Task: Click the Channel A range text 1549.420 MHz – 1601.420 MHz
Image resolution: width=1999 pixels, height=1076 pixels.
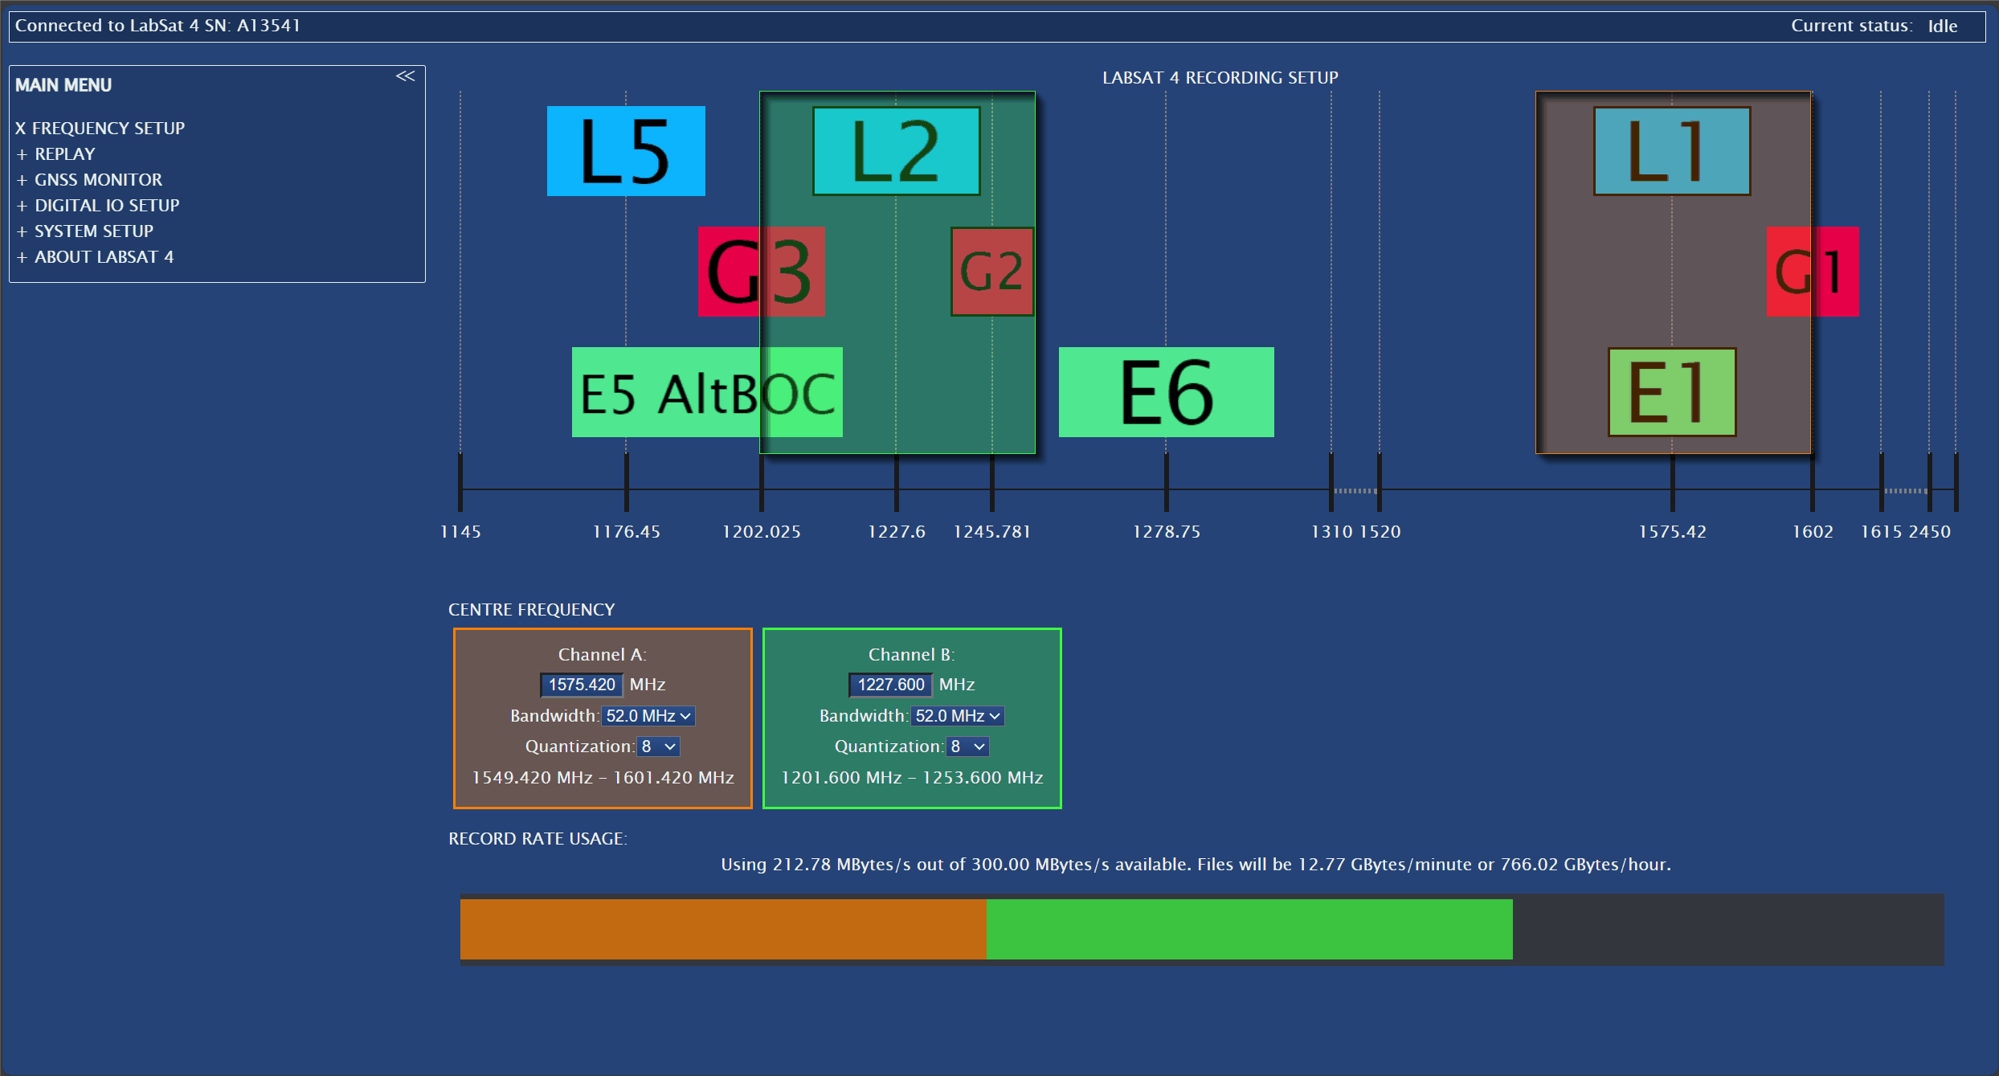Action: (603, 778)
